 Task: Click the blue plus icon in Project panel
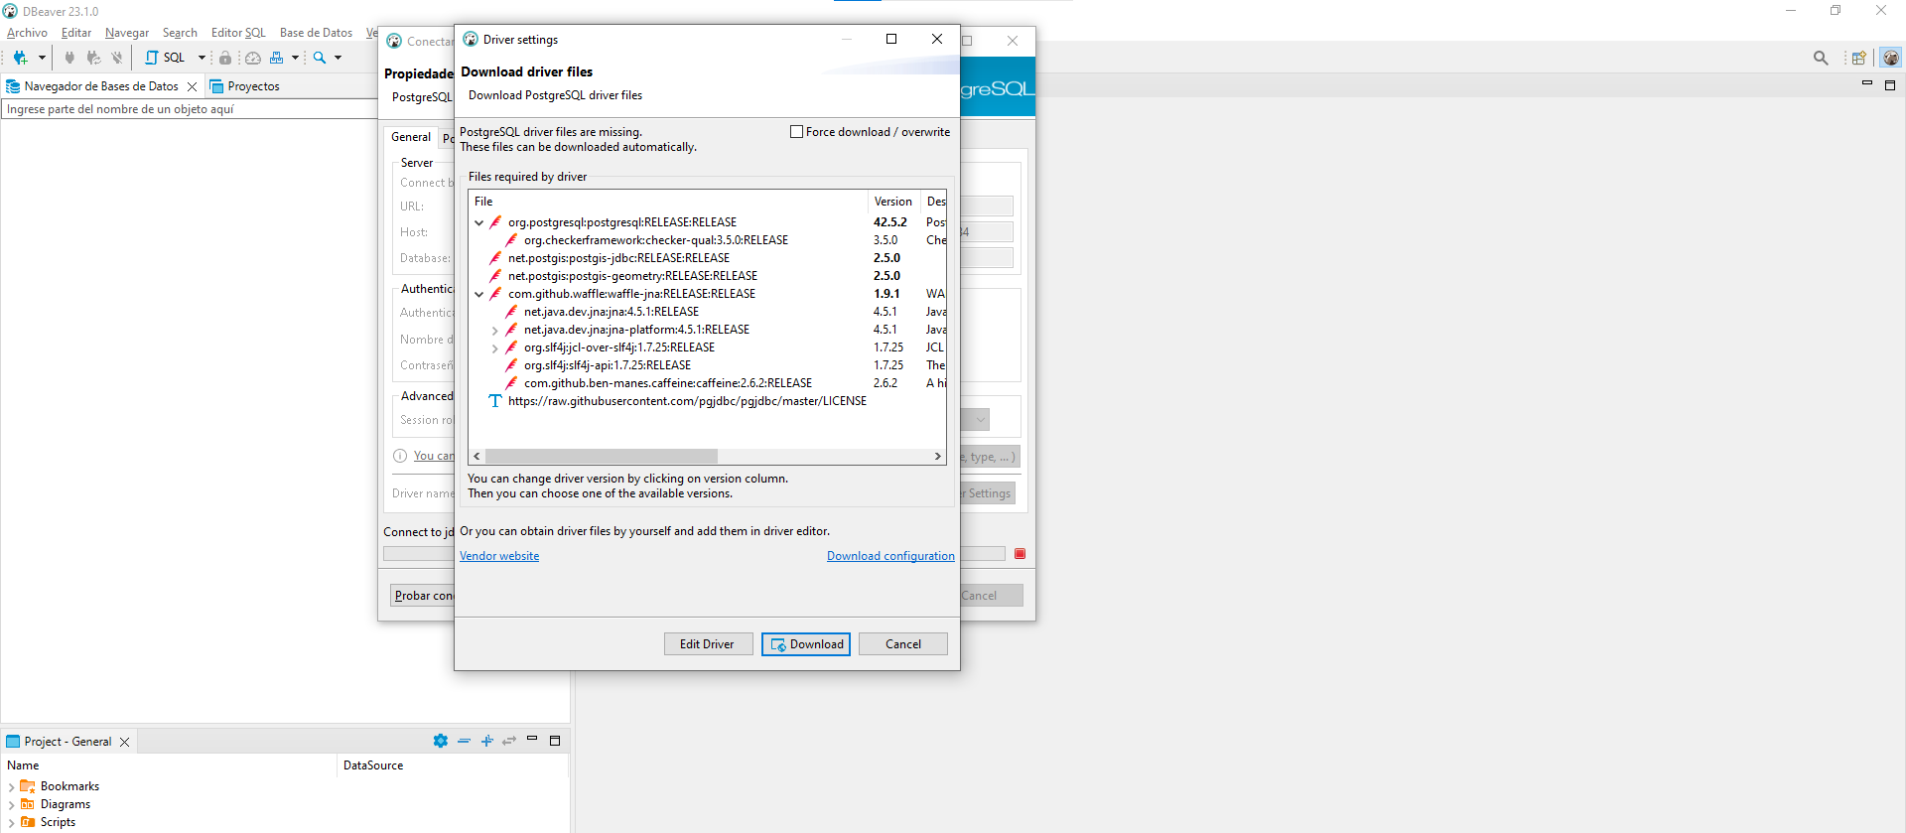pos(486,741)
